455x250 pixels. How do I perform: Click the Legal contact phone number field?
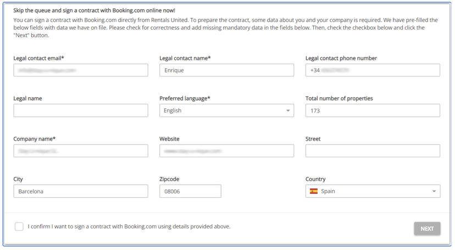pos(373,70)
